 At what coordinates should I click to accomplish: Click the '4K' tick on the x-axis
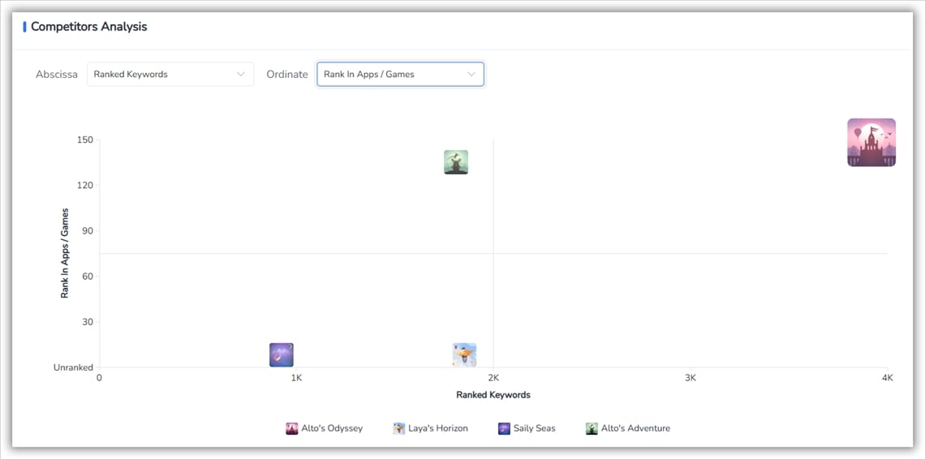(886, 378)
